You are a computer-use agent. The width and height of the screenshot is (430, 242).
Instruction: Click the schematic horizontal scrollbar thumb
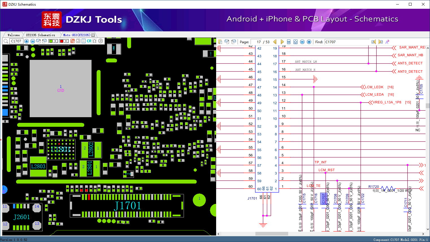(x=272, y=234)
